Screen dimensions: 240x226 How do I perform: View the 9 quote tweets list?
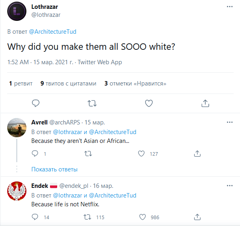[x=68, y=83]
